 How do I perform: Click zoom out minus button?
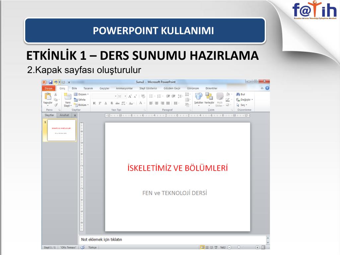click(230, 247)
